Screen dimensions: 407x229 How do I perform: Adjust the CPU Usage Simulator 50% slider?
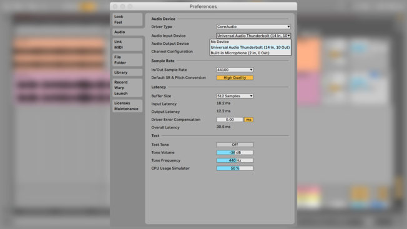(x=235, y=168)
